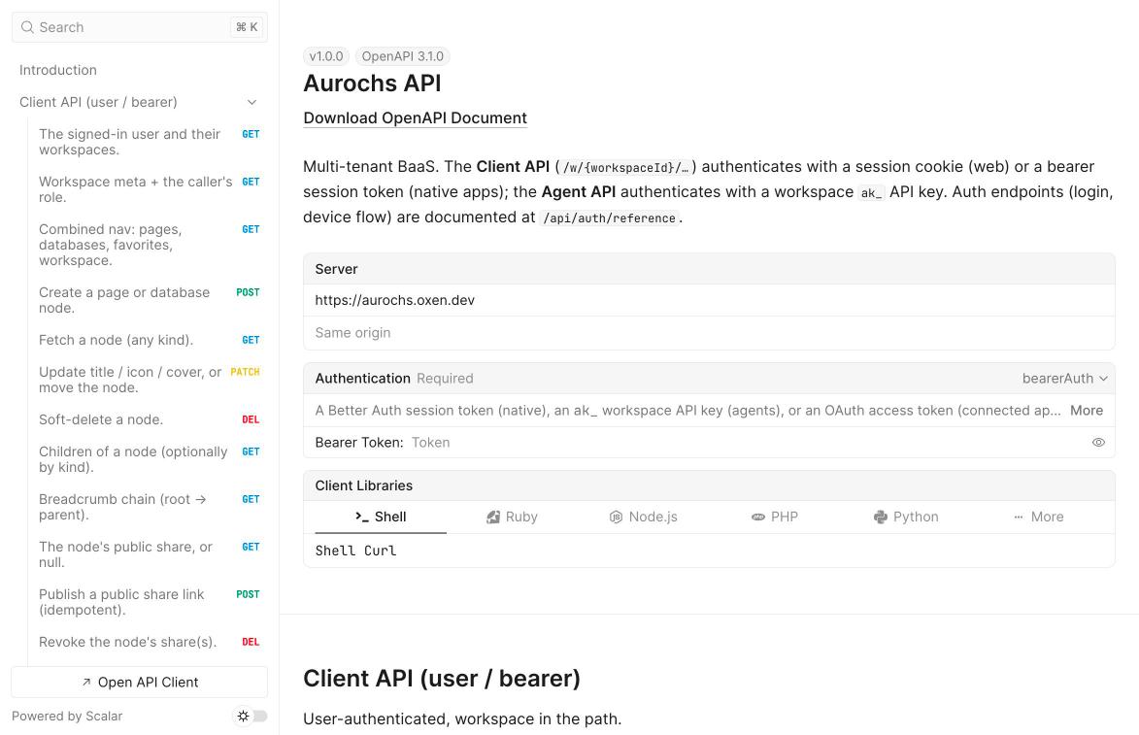The image size is (1139, 735).
Task: Click the arrow icon on Open API Client
Action: (x=86, y=682)
